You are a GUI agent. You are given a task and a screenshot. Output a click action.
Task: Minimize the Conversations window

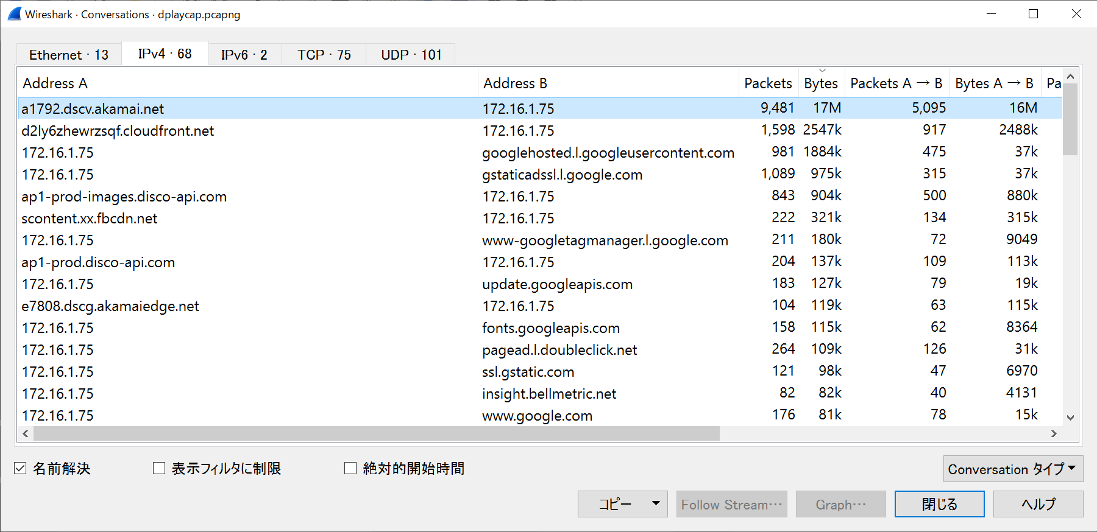pyautogui.click(x=992, y=13)
